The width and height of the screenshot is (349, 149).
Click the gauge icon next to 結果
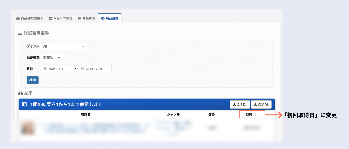pos(20,93)
